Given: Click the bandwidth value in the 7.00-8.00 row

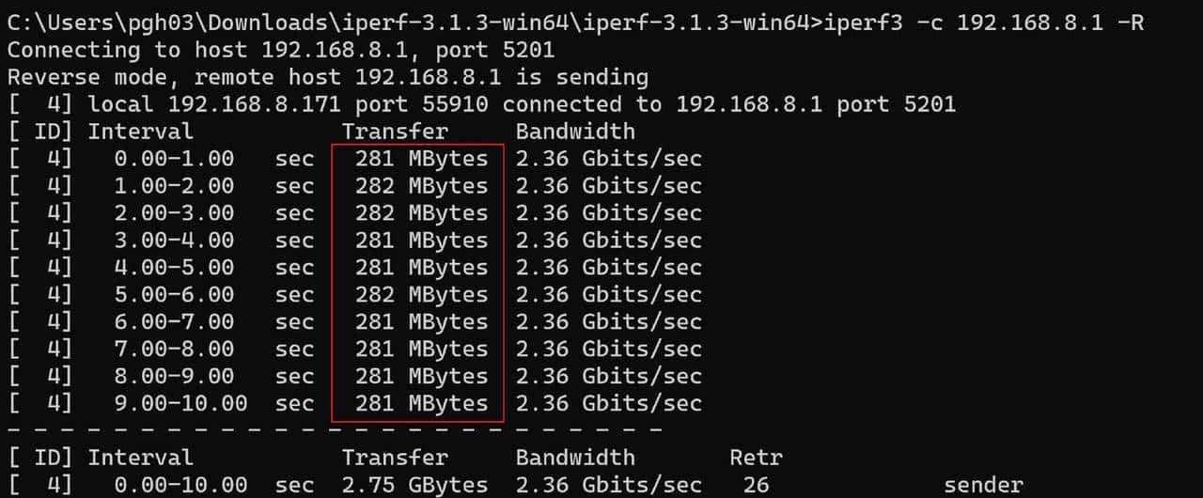Looking at the screenshot, I should pos(608,350).
